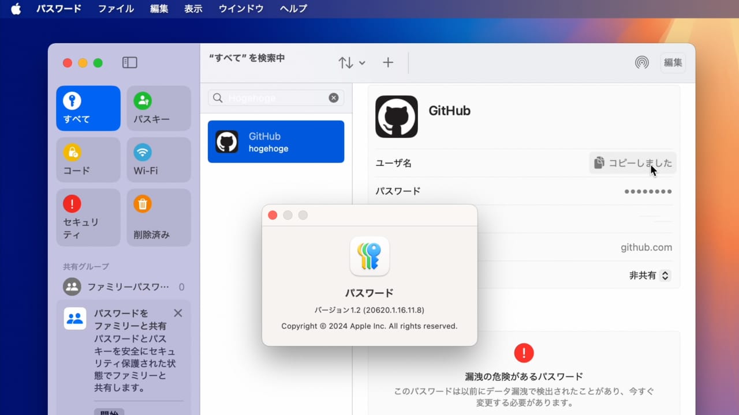This screenshot has width=739, height=415.
Task: Select the Wi-Fi category tile
Action: (159, 160)
